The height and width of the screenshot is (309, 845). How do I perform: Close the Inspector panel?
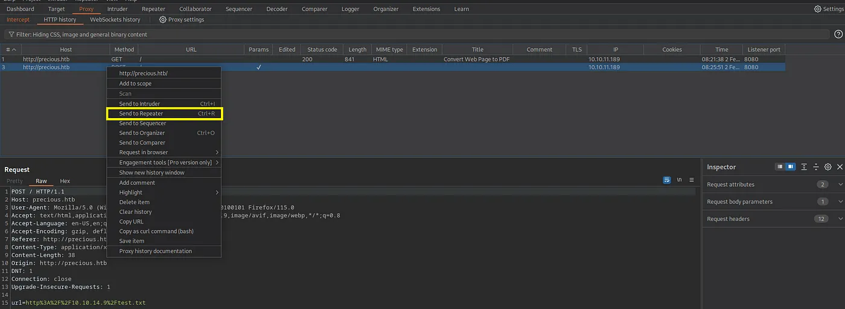point(840,167)
